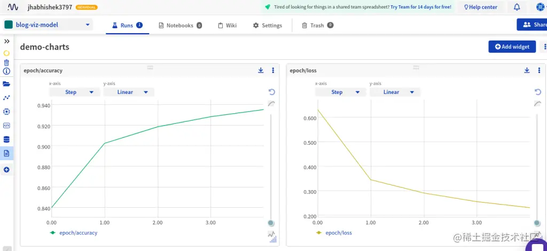Open dashboard three-dot menu beside Add widget
The image size is (547, 251).
[545, 46]
